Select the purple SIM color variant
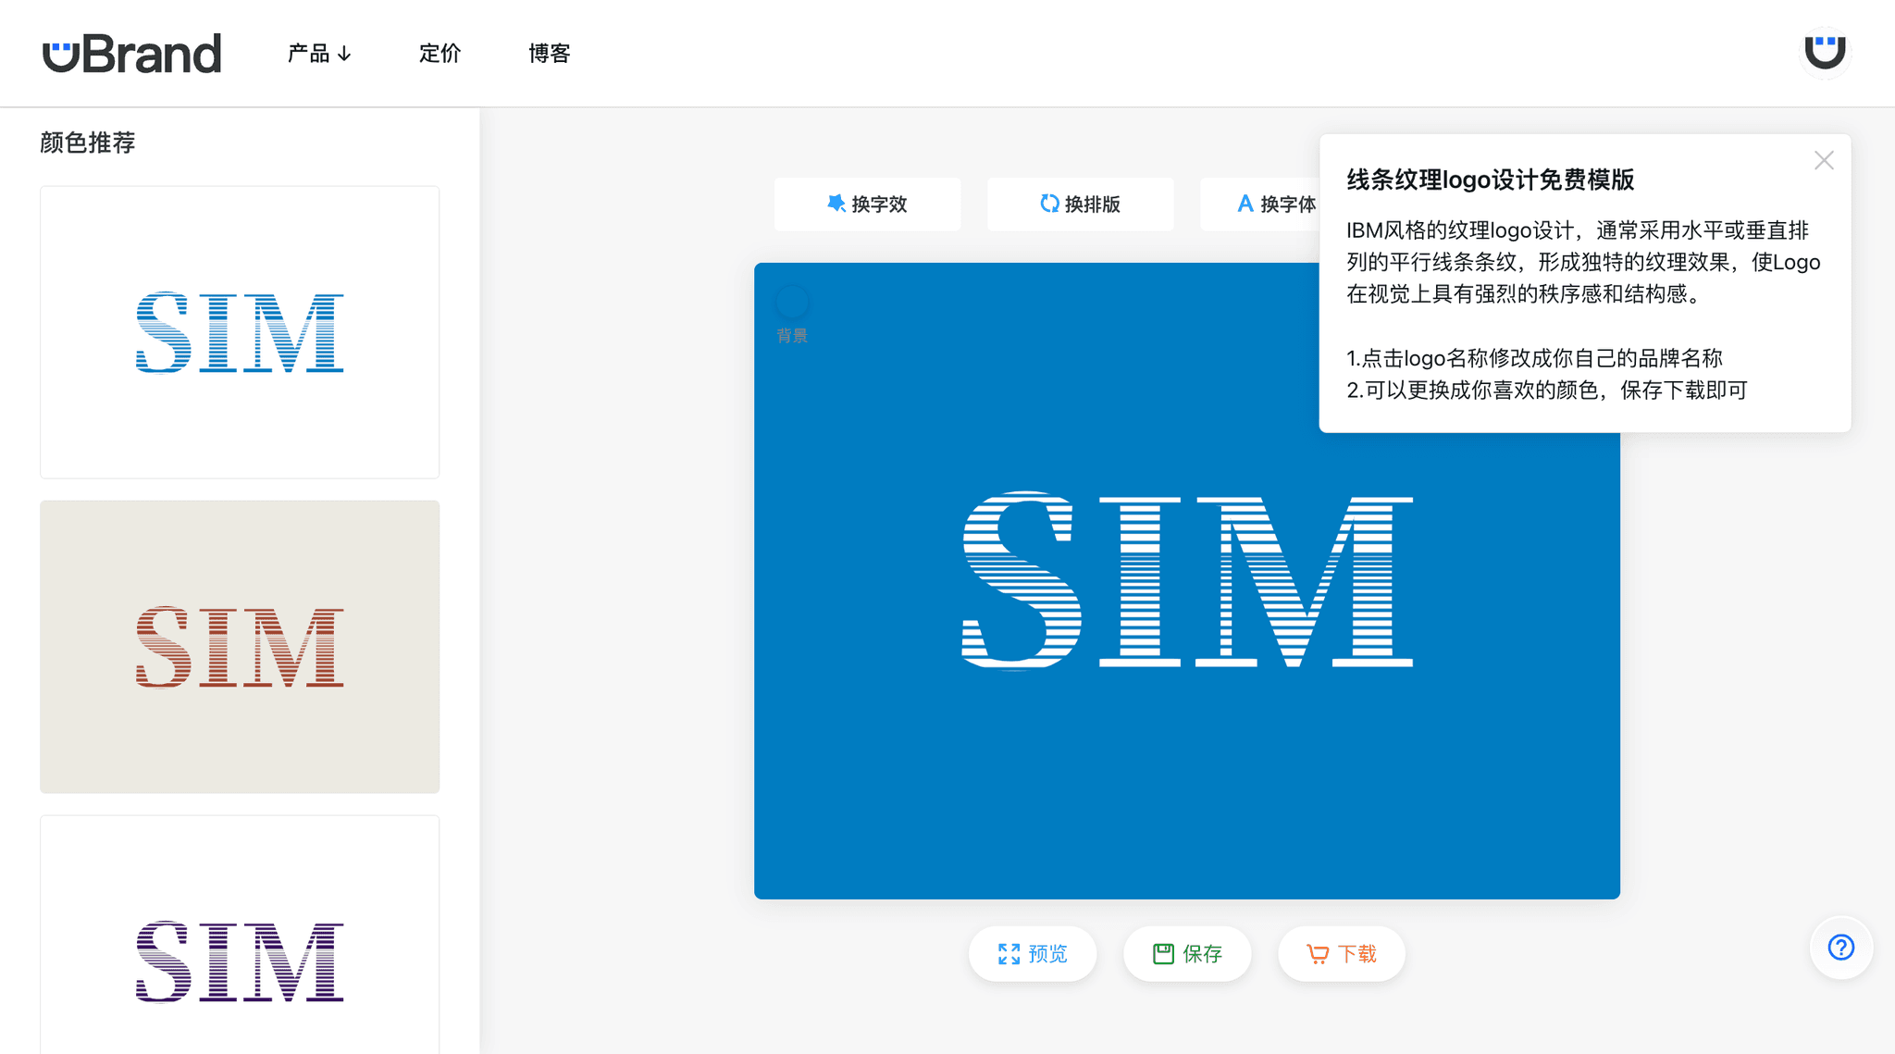The height and width of the screenshot is (1054, 1895). pyautogui.click(x=239, y=962)
